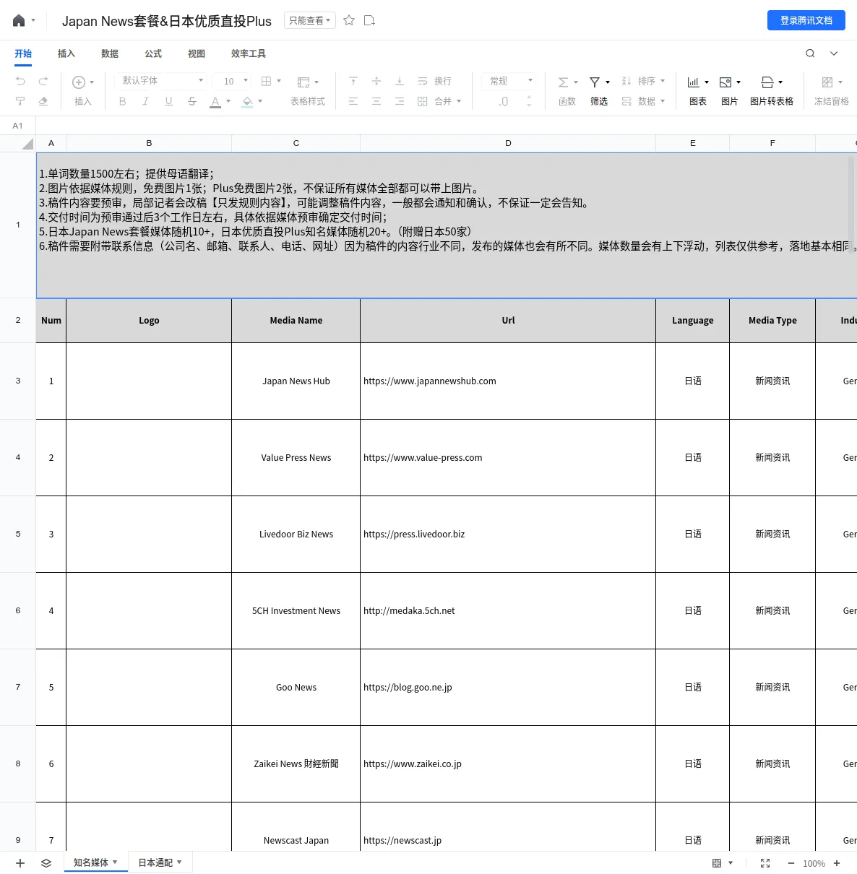Open the view-only (只能查看) permission dropdown
Viewport: 857px width, 874px height.
coord(310,20)
